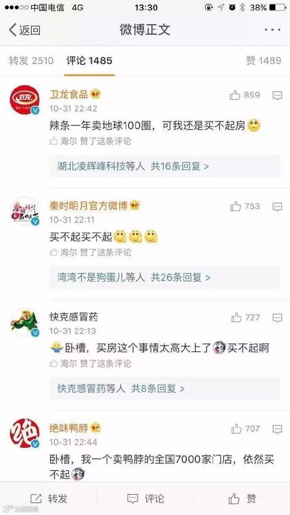Switch to 转发 2510 tab
This screenshot has height=515, width=290.
pyautogui.click(x=31, y=61)
